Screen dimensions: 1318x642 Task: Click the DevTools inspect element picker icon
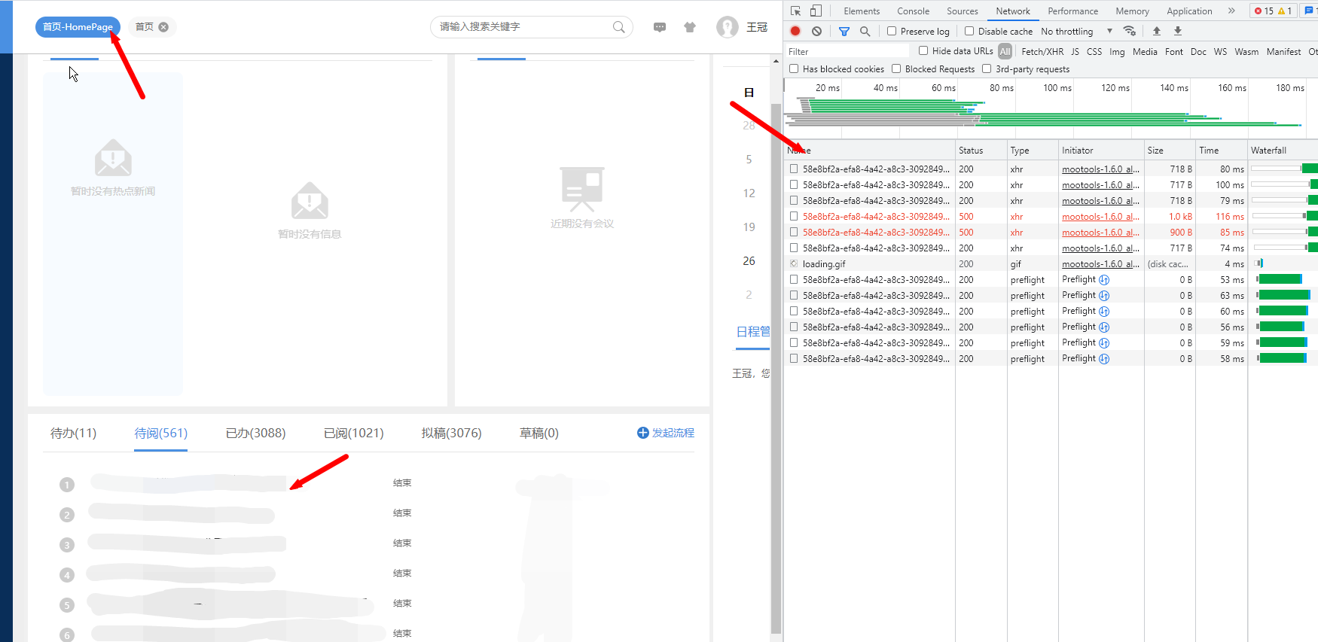coord(796,11)
